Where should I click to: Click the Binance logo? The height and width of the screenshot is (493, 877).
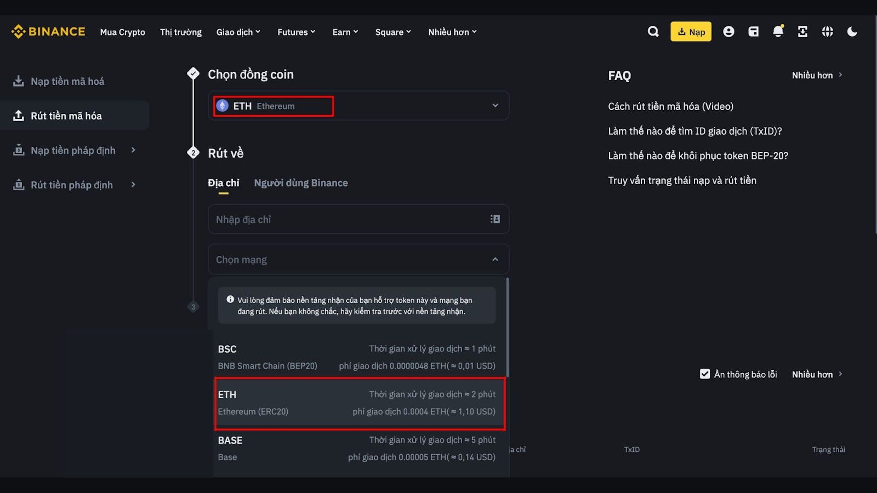coord(48,32)
